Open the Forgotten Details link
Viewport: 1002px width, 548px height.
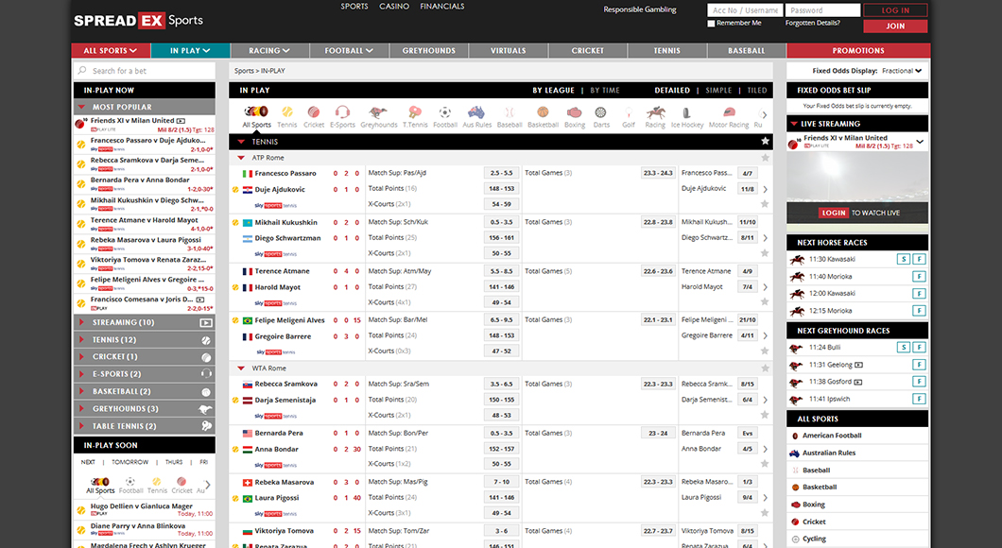pyautogui.click(x=812, y=23)
